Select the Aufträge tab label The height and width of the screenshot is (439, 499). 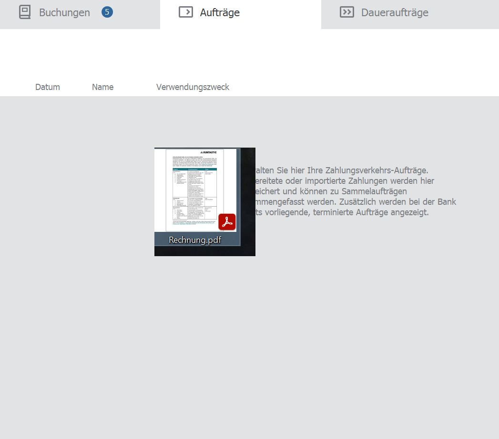coord(220,13)
